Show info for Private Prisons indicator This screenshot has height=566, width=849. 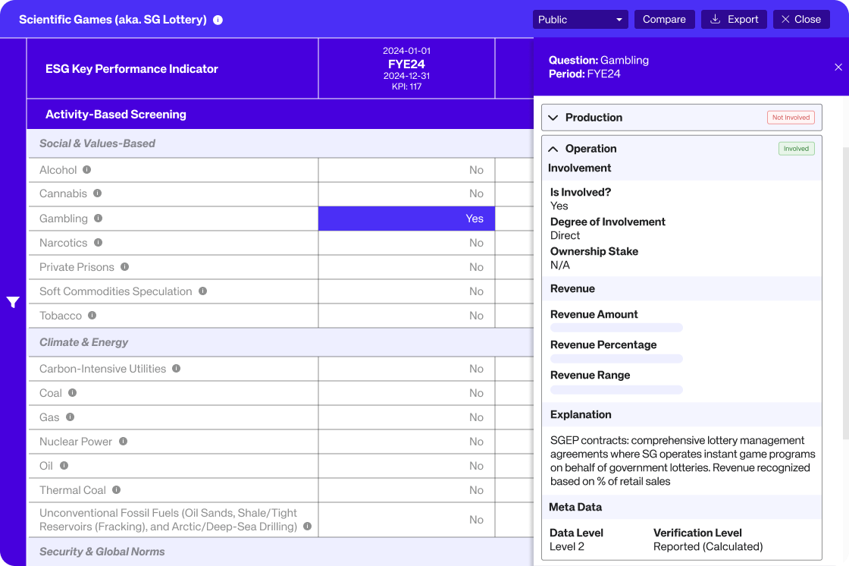pyautogui.click(x=124, y=267)
